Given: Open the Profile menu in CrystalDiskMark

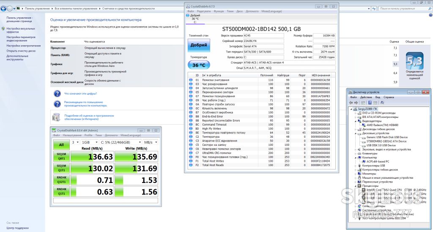Looking at the screenshot, I should pyautogui.click(x=88, y=135).
